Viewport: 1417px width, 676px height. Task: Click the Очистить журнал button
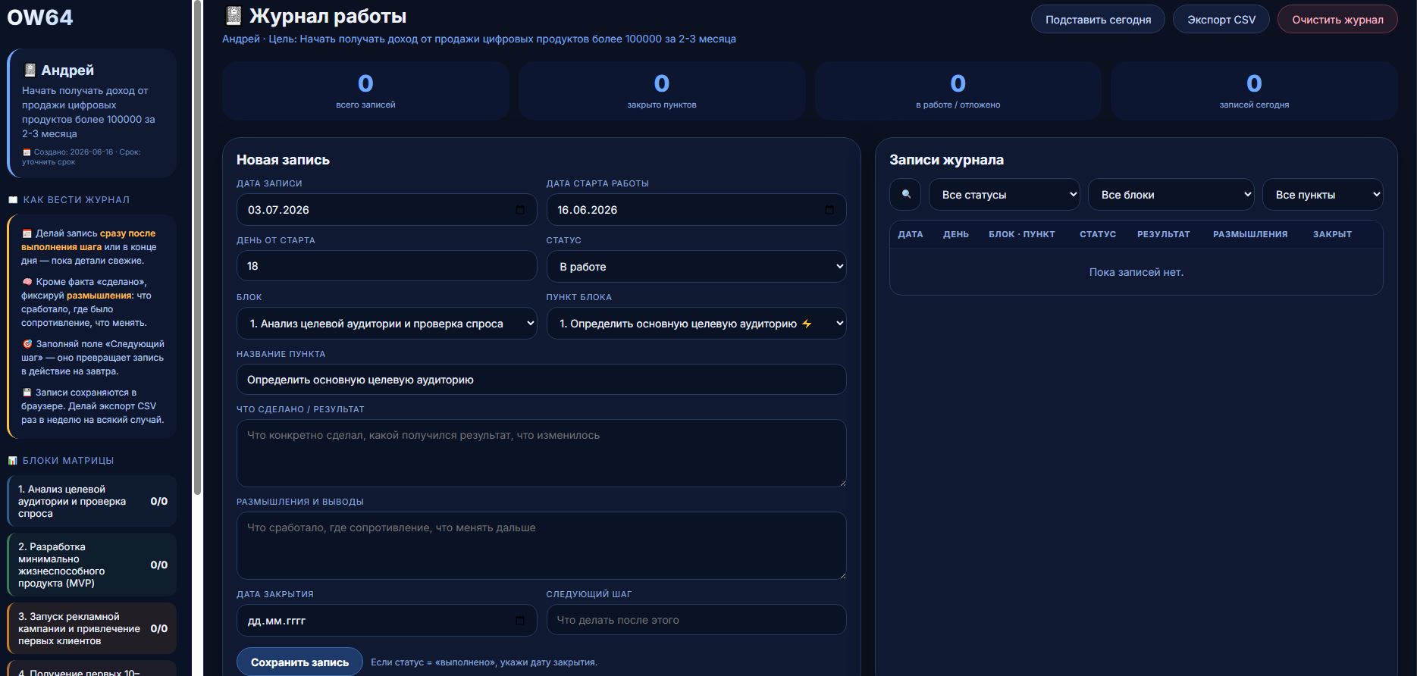point(1337,20)
